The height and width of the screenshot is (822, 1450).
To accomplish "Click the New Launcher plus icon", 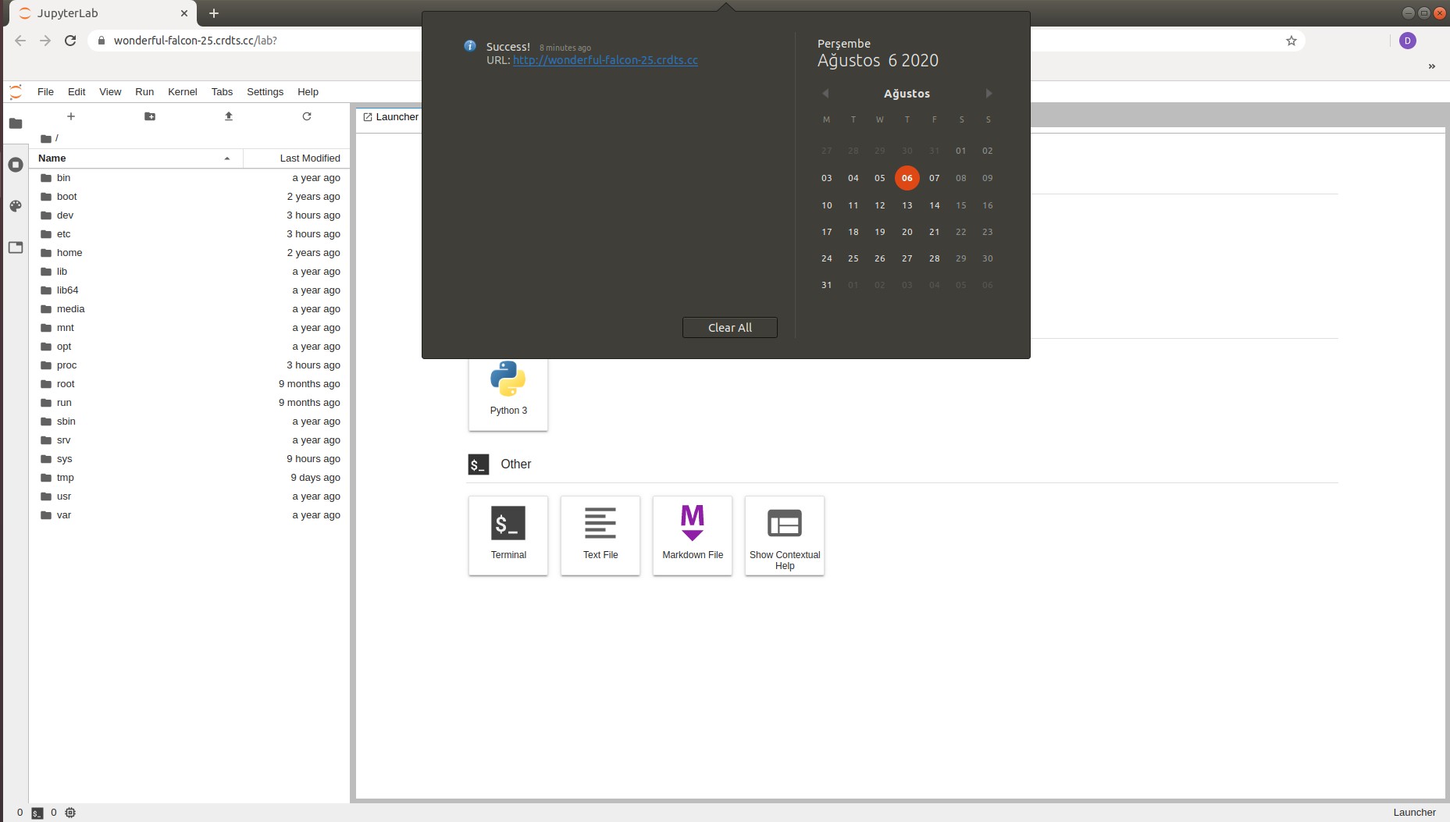I will coord(71,116).
